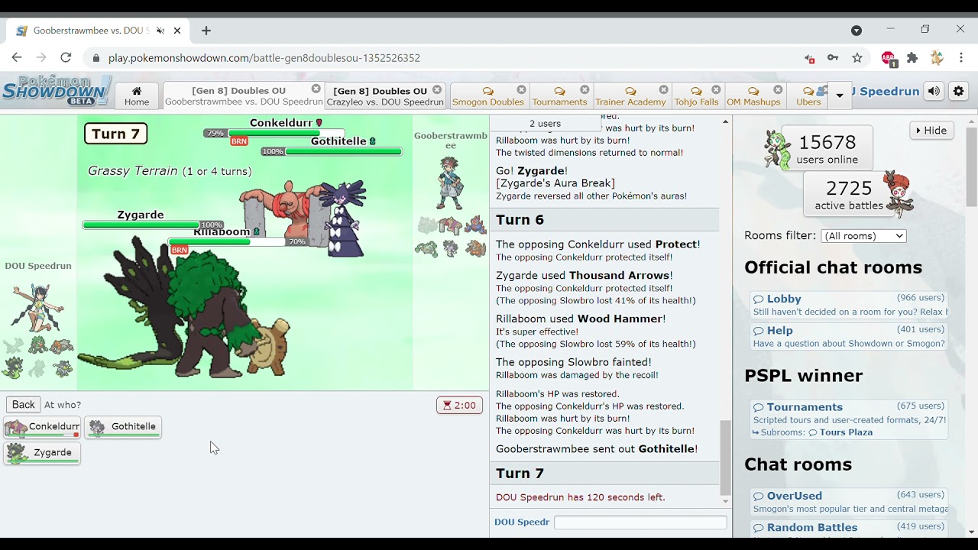Close the Tournaments room tab
The width and height of the screenshot is (978, 550).
point(585,89)
